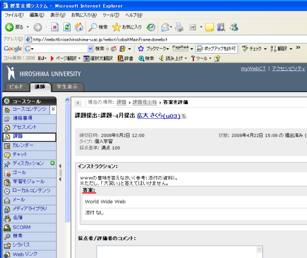Click the address bar URL field
Screen dimensions: 307x258
(x=166, y=39)
